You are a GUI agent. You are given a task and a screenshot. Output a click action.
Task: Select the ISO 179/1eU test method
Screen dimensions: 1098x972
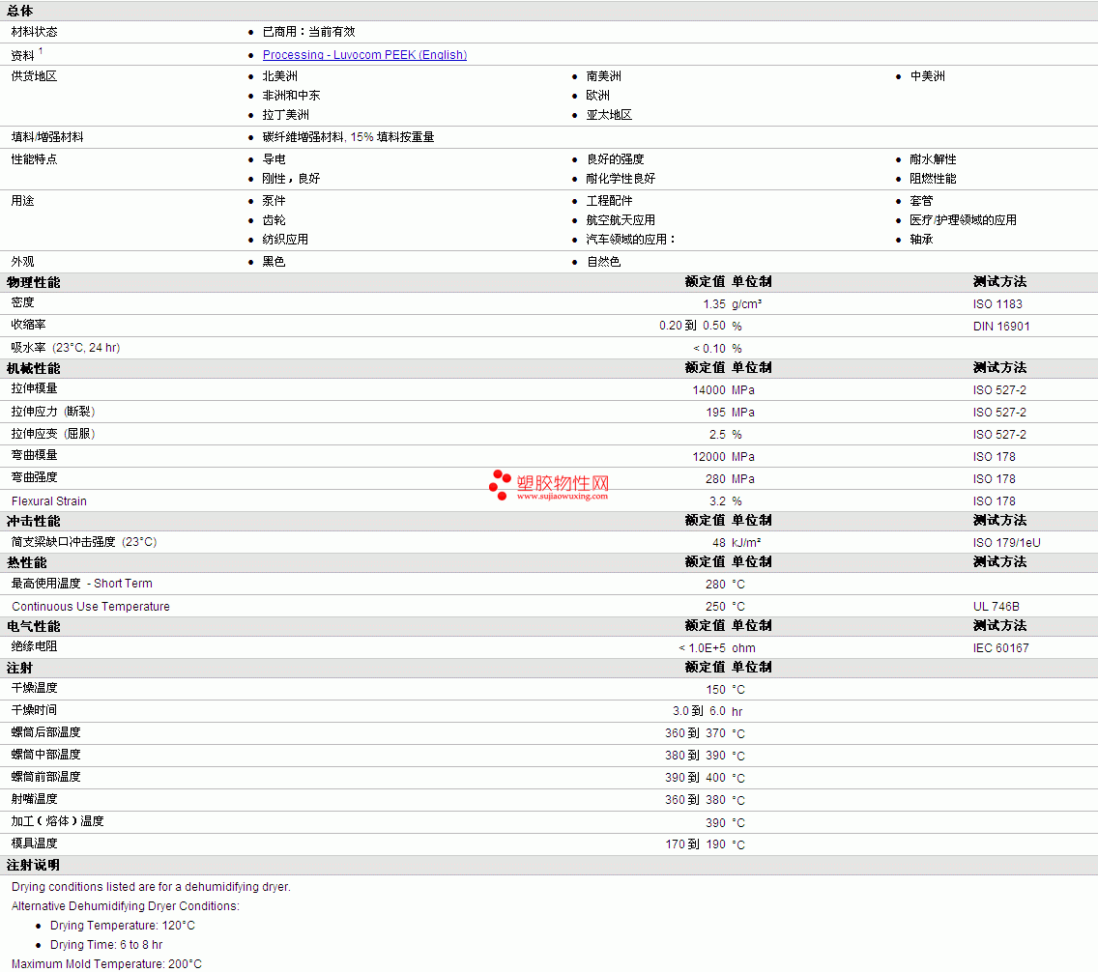pyautogui.click(x=1007, y=543)
